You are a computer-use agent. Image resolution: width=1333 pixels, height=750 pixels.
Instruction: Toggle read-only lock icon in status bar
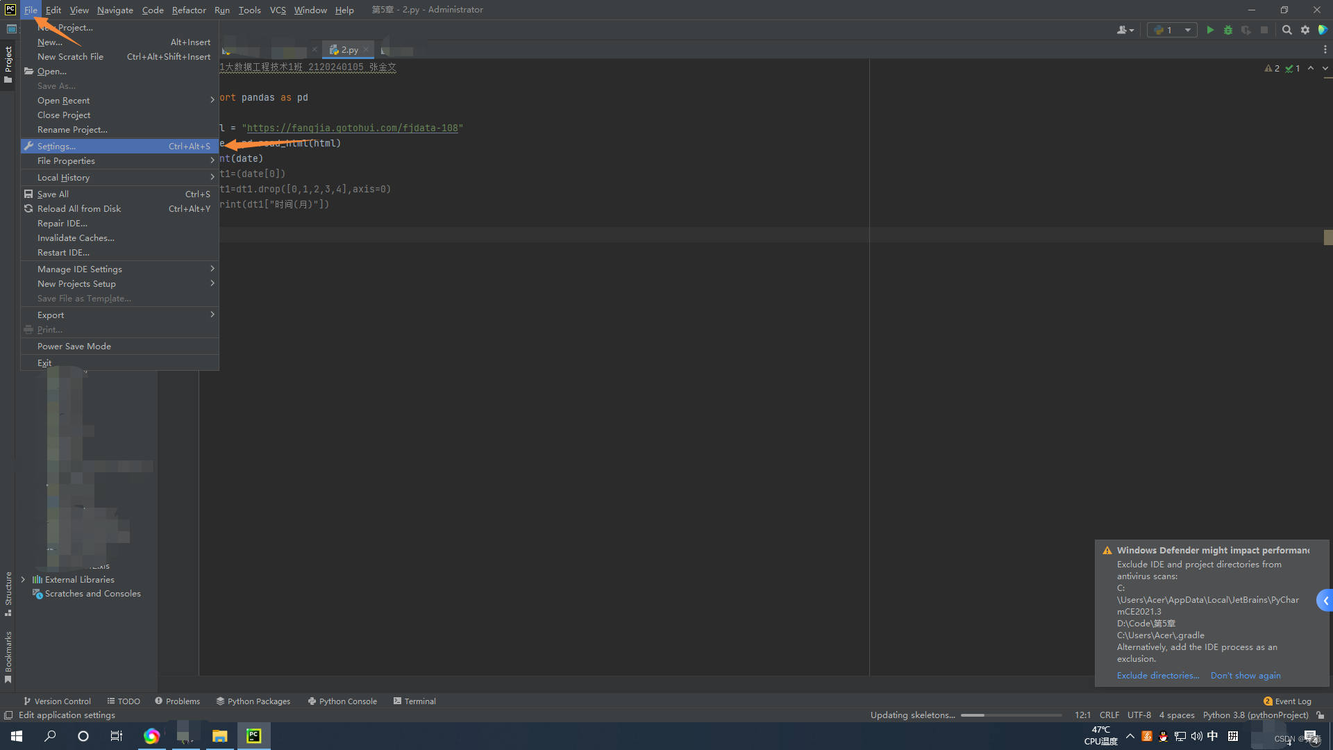[x=1320, y=715]
